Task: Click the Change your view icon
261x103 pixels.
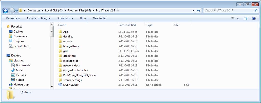Action: coord(233,18)
